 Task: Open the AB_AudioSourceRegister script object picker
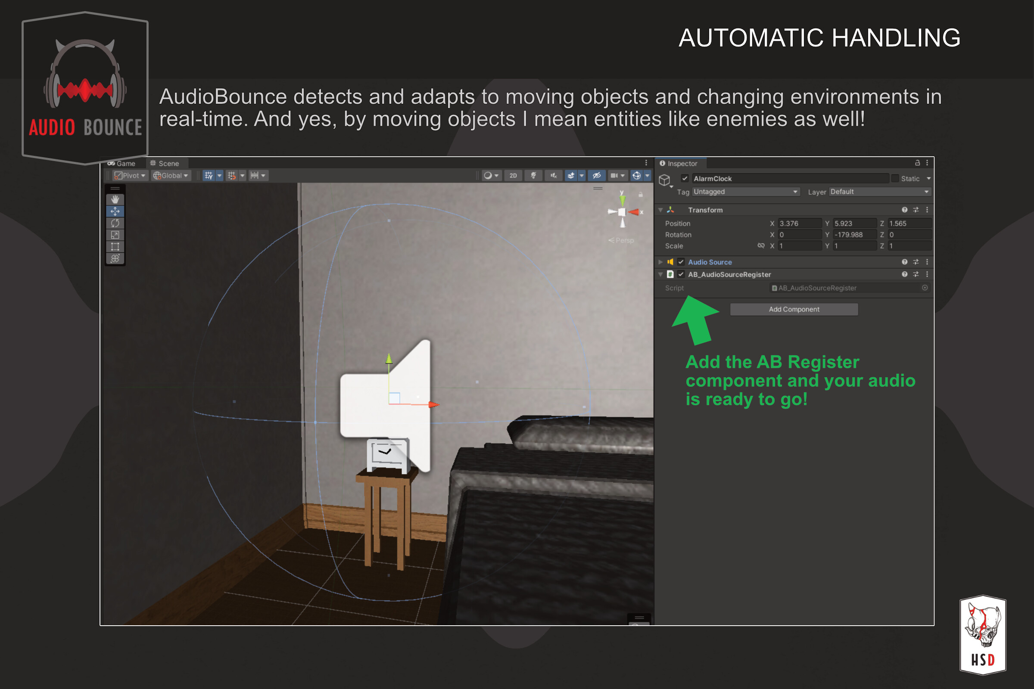(x=925, y=288)
